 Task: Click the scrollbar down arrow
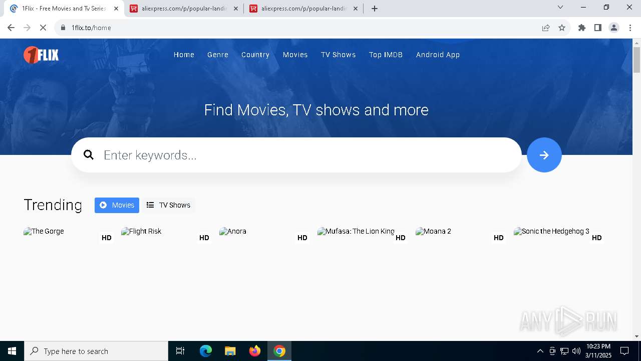click(x=636, y=336)
